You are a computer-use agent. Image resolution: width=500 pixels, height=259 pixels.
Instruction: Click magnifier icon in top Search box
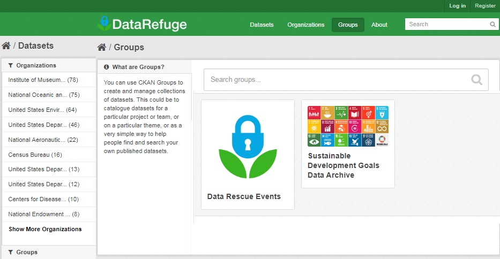492,24
